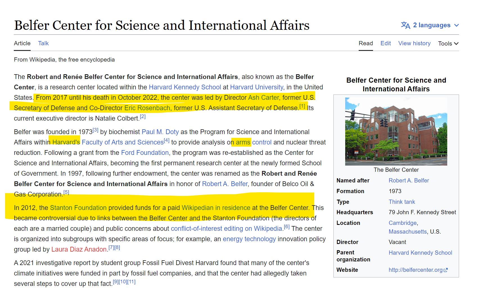
Task: Follow the Harvard University link
Action: [x=257, y=87]
